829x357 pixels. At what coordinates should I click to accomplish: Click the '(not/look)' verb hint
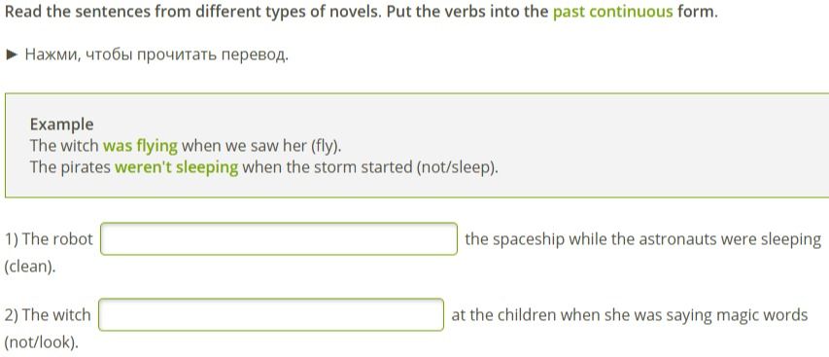click(41, 342)
